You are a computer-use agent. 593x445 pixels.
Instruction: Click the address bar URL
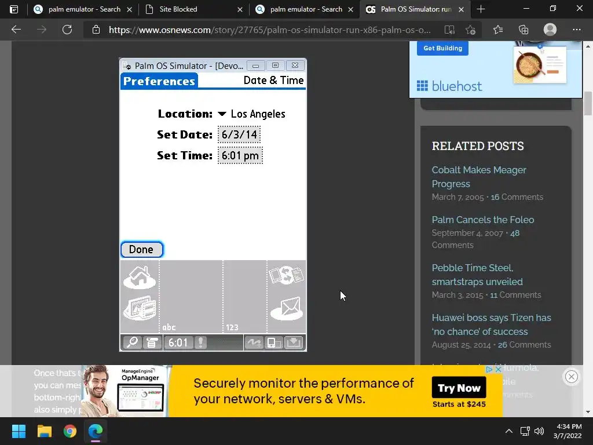[x=270, y=30]
